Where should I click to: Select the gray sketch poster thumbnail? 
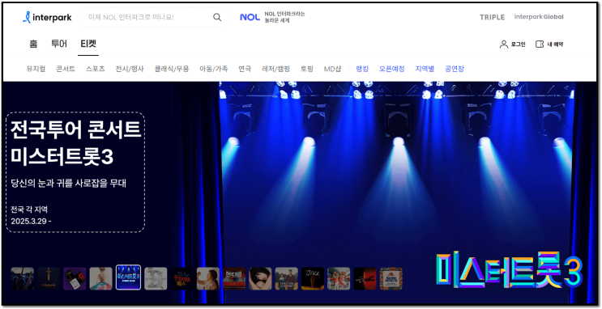pyautogui.click(x=156, y=278)
